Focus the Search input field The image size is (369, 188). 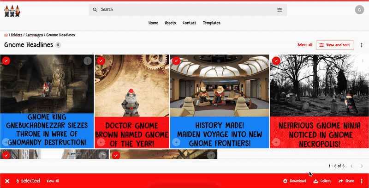click(x=184, y=10)
